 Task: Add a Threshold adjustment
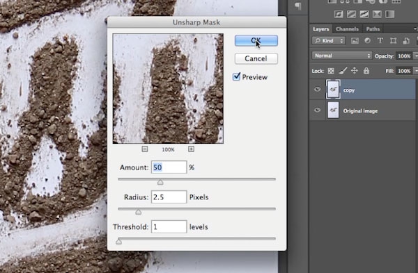click(x=364, y=14)
